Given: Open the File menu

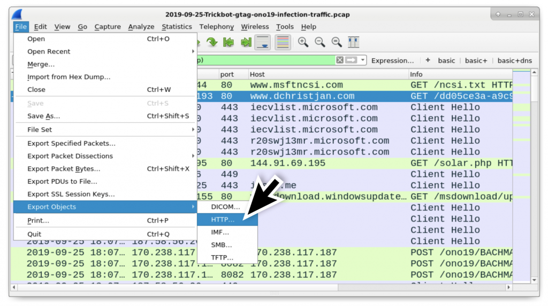Looking at the screenshot, I should (21, 27).
